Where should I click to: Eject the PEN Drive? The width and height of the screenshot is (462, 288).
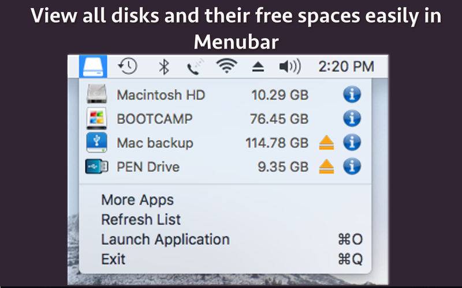(x=326, y=166)
